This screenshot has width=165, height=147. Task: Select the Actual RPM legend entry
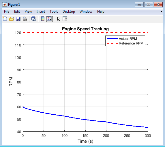[122, 39]
